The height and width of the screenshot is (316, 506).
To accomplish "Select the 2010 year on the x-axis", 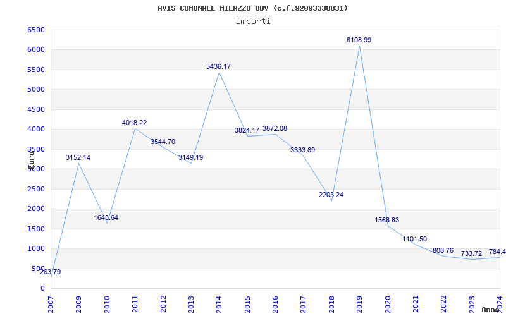I will pyautogui.click(x=107, y=304).
